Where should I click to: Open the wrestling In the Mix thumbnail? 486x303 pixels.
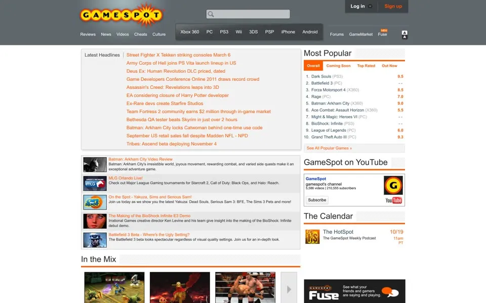(x=245, y=287)
